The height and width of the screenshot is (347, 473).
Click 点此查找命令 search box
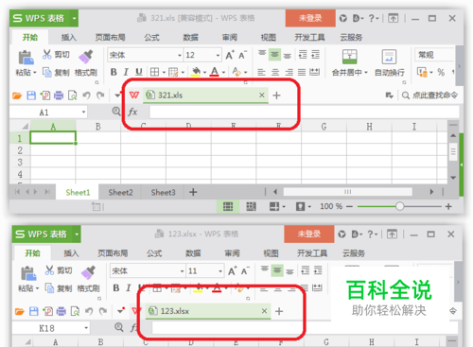coord(430,95)
